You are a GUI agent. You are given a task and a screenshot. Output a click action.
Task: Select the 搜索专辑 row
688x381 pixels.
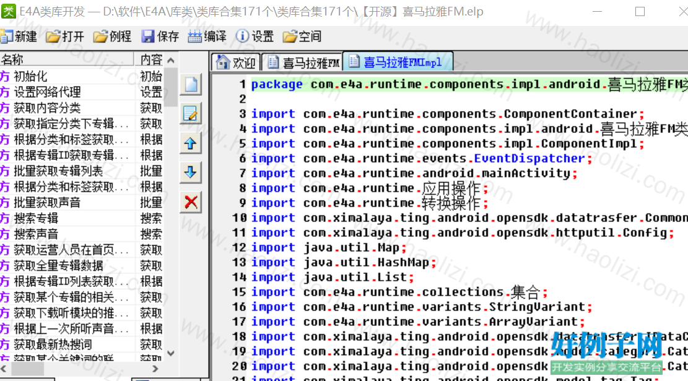82,218
